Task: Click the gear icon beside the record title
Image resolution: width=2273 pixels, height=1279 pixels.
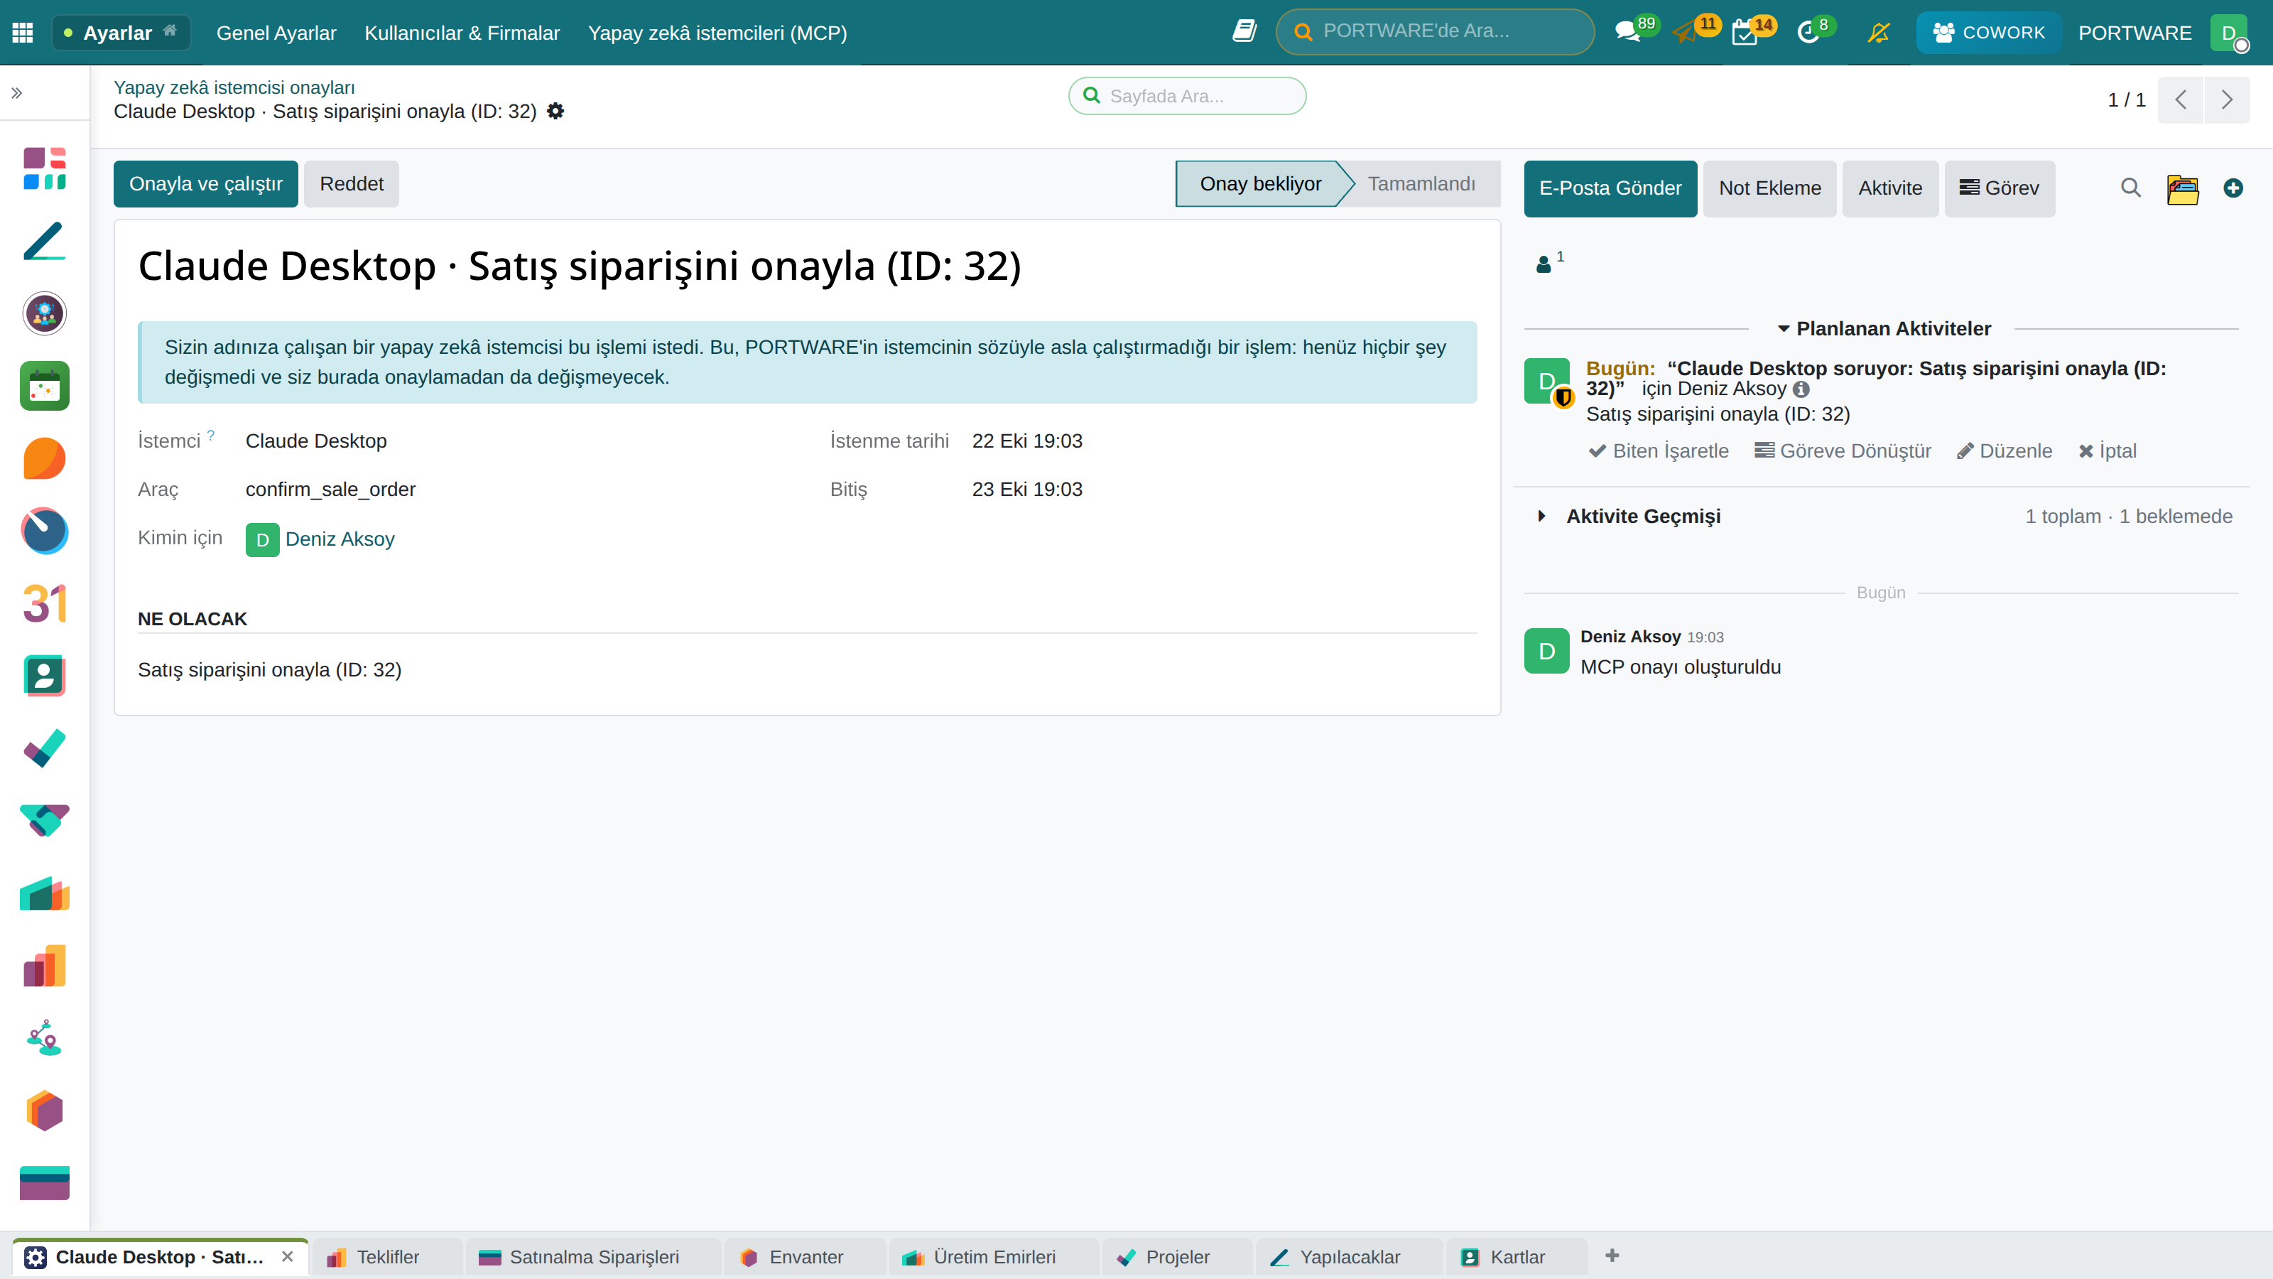Action: [x=555, y=112]
